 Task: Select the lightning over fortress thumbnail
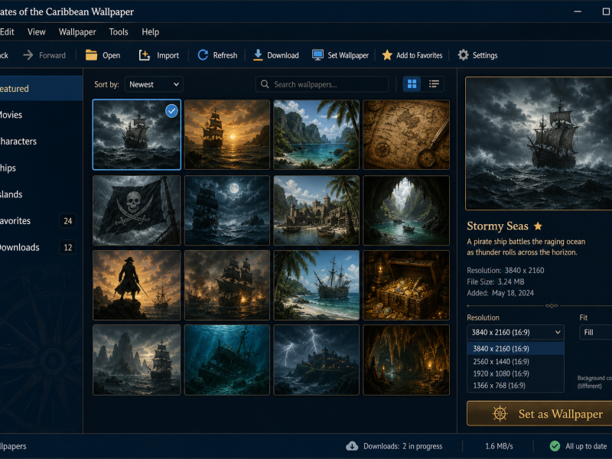click(x=316, y=360)
